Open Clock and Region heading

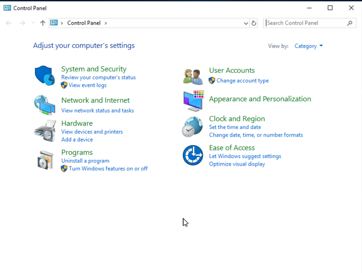[237, 119]
